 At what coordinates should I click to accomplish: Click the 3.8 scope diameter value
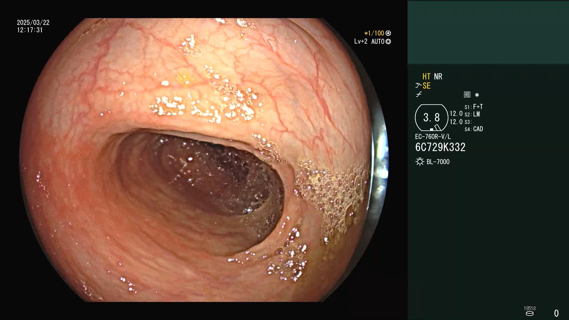(431, 118)
